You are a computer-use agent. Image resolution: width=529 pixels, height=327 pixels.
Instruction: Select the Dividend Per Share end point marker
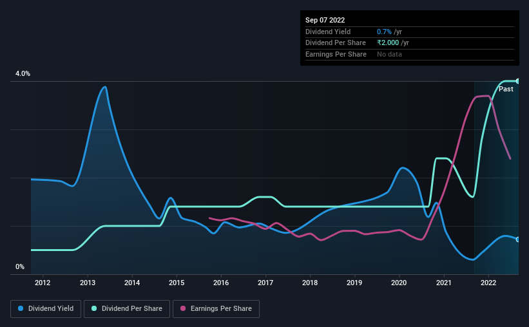coord(518,81)
